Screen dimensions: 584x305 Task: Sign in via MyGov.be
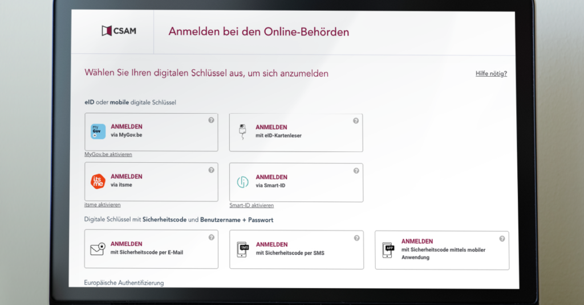click(x=151, y=132)
